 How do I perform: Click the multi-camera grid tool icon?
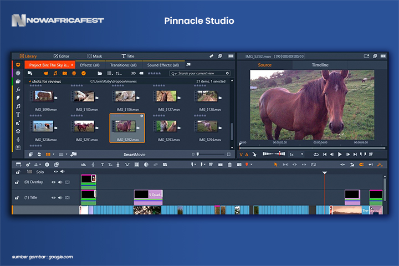tap(137, 165)
